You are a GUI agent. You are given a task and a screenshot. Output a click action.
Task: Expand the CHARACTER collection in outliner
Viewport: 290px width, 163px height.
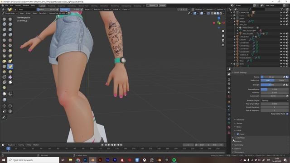pos(232,13)
